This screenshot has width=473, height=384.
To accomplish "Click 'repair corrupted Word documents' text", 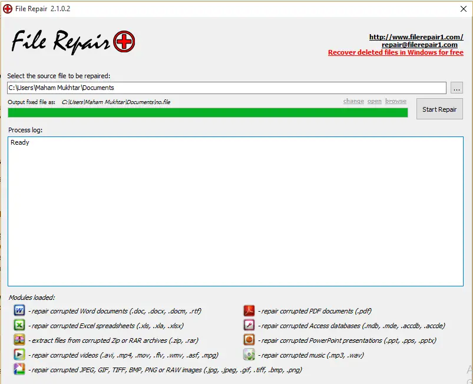I will [116, 311].
